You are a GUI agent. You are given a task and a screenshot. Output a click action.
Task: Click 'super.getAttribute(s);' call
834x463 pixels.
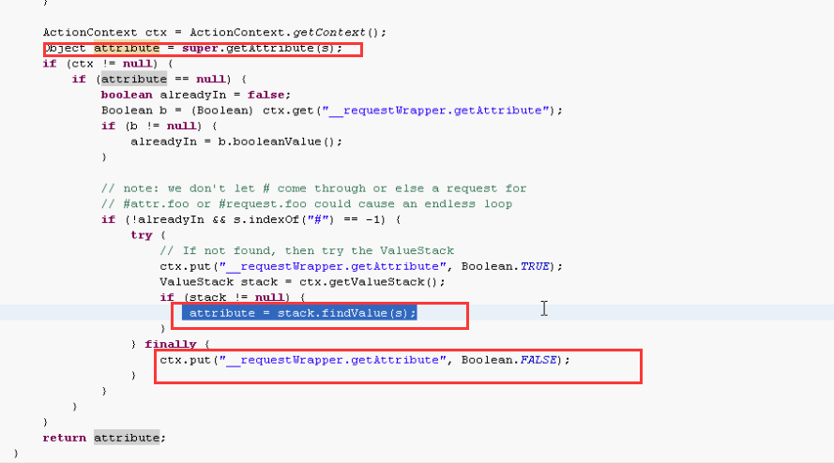coord(263,49)
